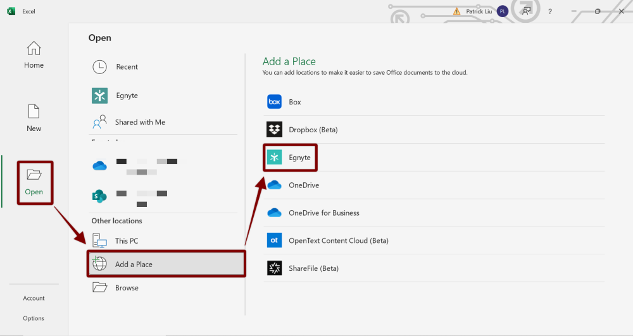Click the Open folder icon in sidebar
633x336 pixels.
(34, 175)
